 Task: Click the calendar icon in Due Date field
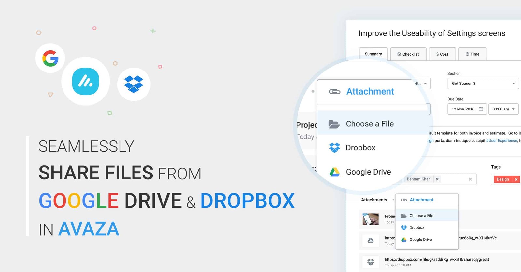pyautogui.click(x=481, y=109)
